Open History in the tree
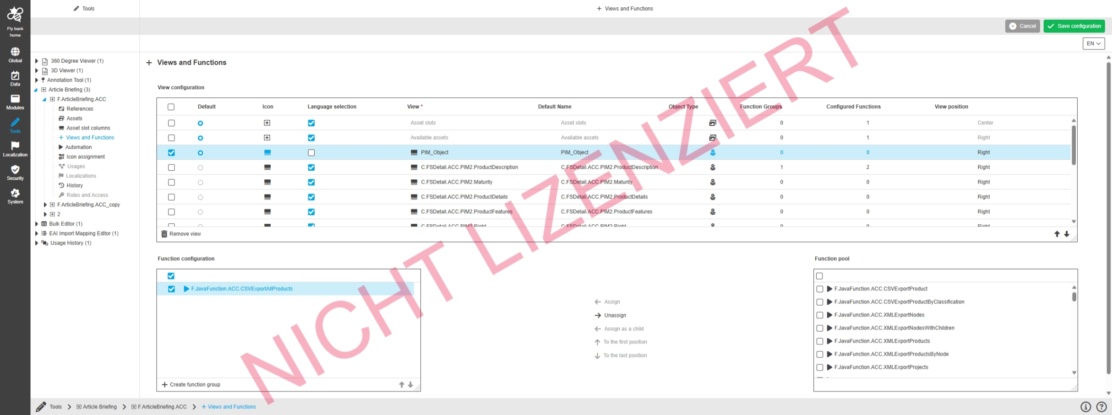Screen dimensions: 1112x415 pyautogui.click(x=75, y=186)
